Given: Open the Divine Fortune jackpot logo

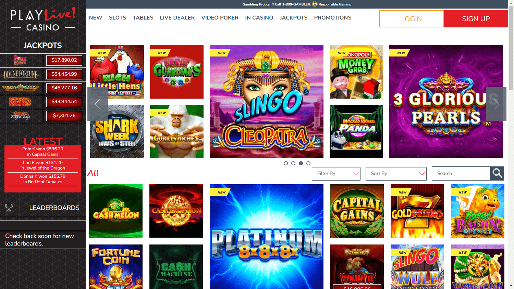Looking at the screenshot, I should [21, 74].
